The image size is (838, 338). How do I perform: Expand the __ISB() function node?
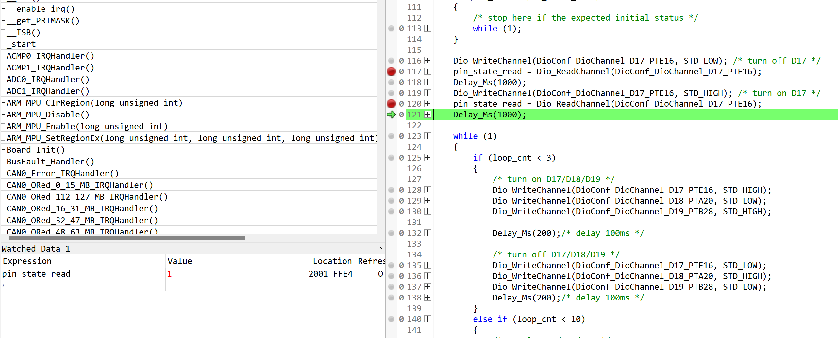pos(3,32)
